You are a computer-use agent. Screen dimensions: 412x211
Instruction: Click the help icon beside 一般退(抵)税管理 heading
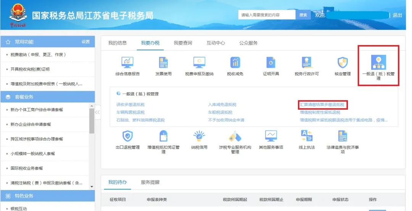(119, 93)
